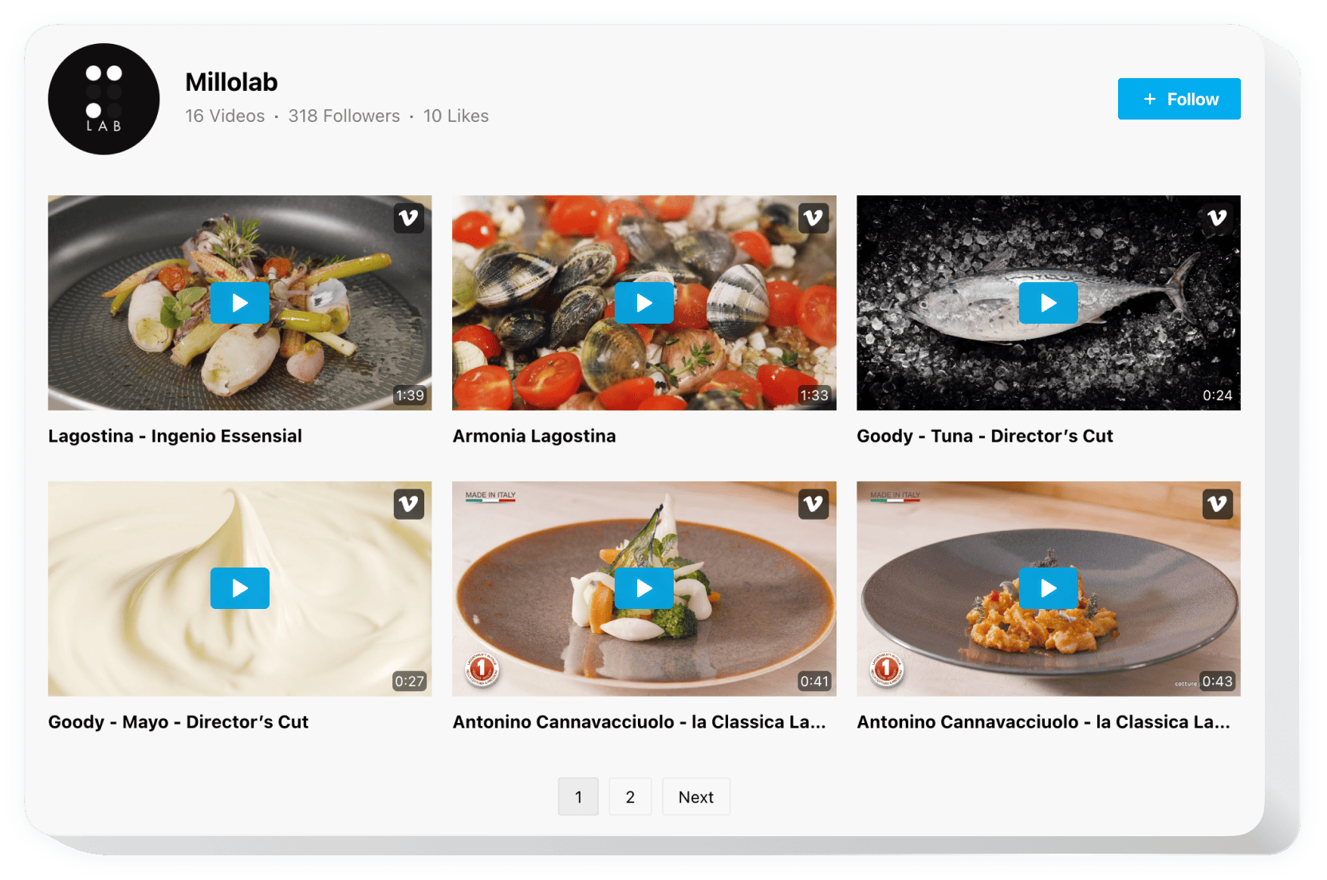Image resolution: width=1327 pixels, height=880 pixels.
Task: Click Vimeo icon on Lagostina Ingenio thumbnail
Action: pyautogui.click(x=408, y=218)
